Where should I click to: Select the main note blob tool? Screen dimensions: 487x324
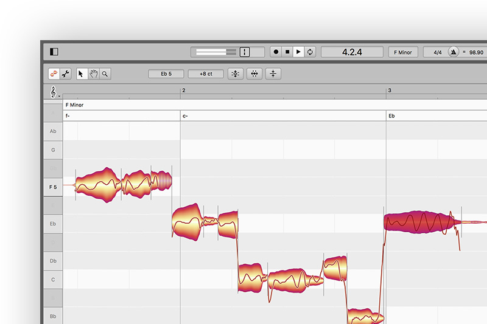54,74
